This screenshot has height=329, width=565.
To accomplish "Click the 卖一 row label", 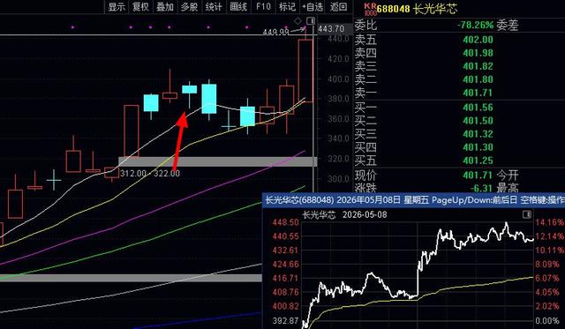I will (x=365, y=93).
